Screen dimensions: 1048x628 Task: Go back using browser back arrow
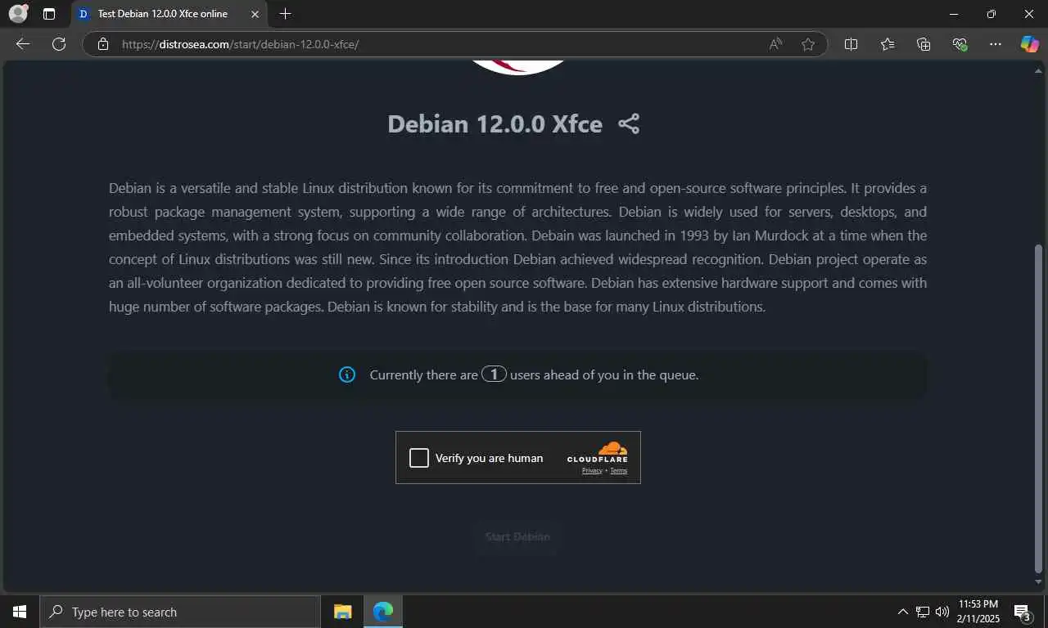[23, 44]
